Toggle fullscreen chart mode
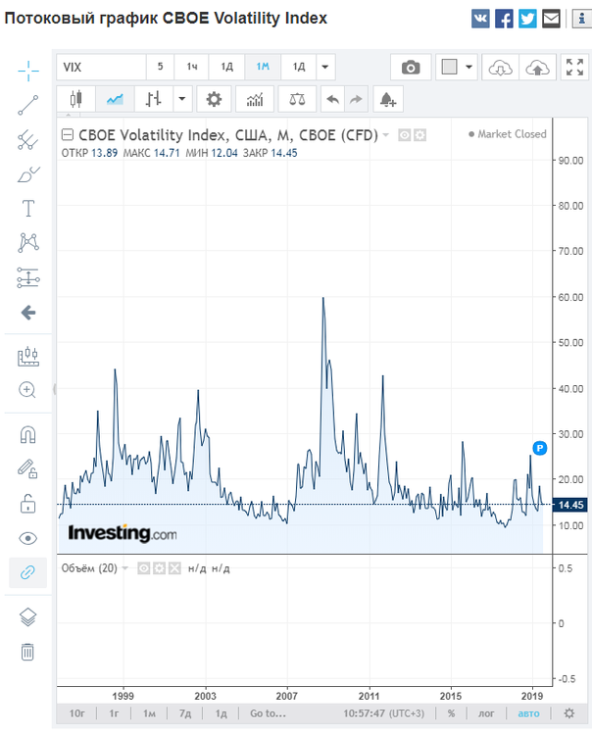The width and height of the screenshot is (592, 735). click(x=574, y=67)
